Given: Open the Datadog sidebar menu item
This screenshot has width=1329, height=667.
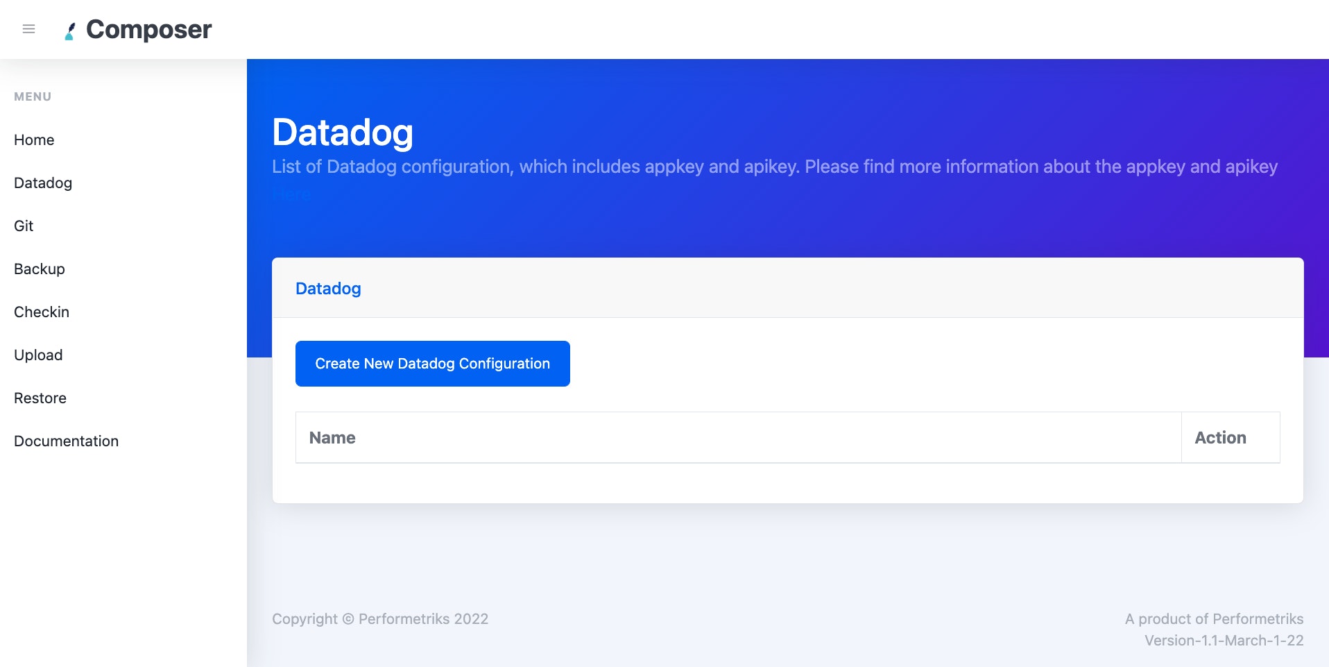Looking at the screenshot, I should click(43, 183).
